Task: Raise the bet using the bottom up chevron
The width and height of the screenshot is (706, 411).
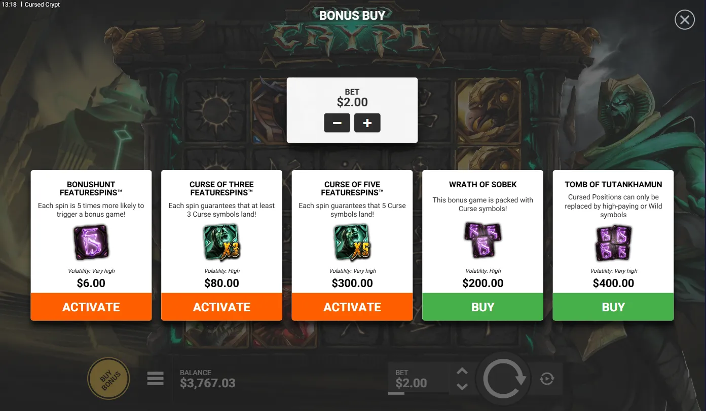Action: (x=462, y=372)
